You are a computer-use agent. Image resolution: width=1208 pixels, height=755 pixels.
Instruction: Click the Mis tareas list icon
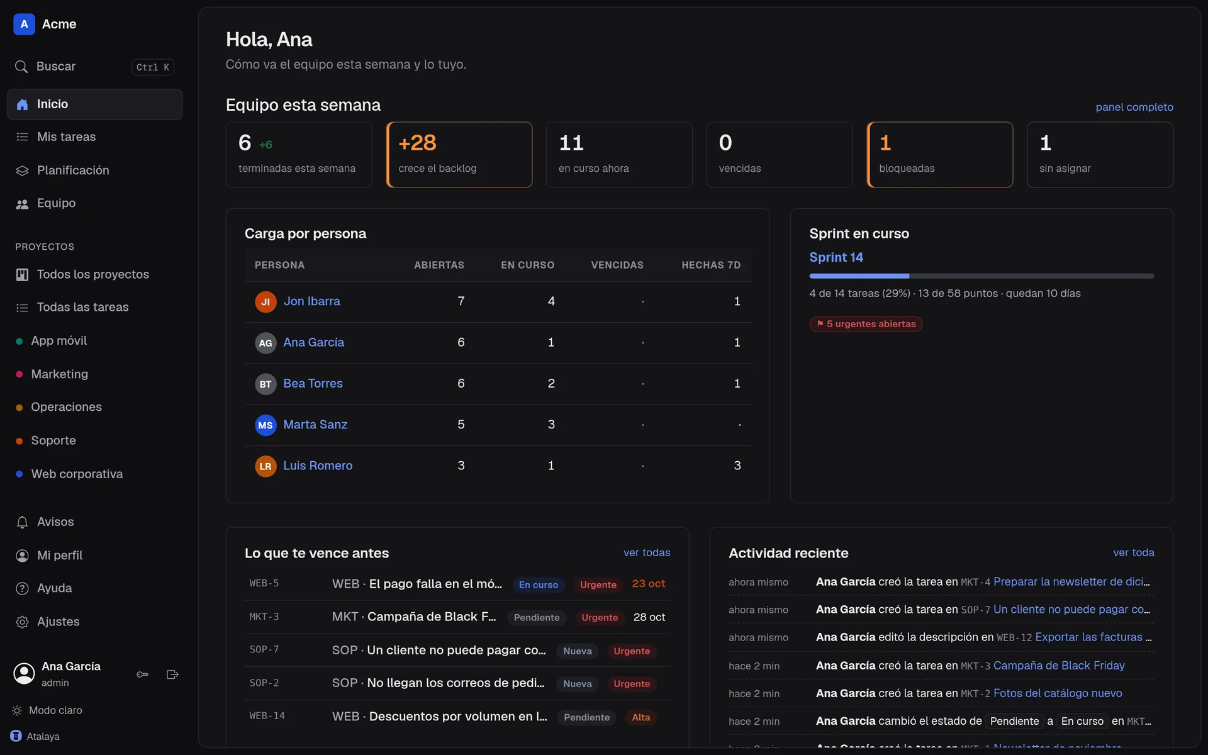tap(22, 137)
